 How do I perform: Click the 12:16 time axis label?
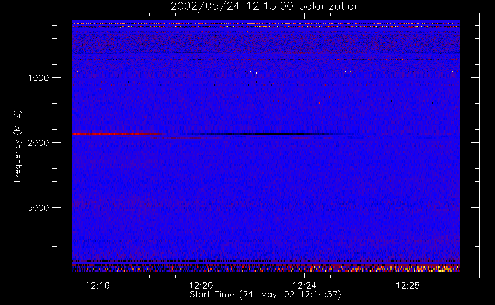coord(98,286)
